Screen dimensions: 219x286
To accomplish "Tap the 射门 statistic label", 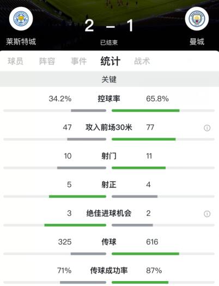I will pyautogui.click(x=109, y=156).
